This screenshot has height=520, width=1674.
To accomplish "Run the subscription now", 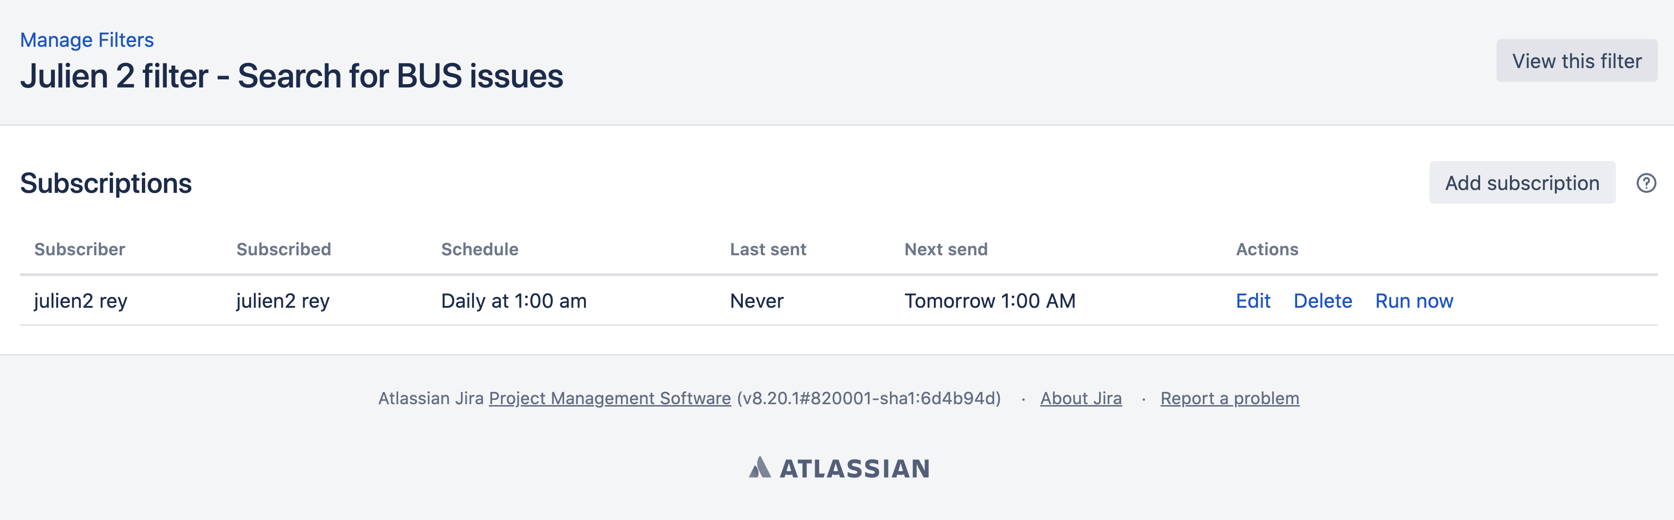I will tap(1413, 301).
